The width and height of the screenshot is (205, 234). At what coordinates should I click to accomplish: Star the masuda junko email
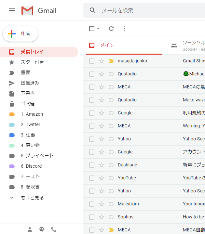click(x=102, y=61)
